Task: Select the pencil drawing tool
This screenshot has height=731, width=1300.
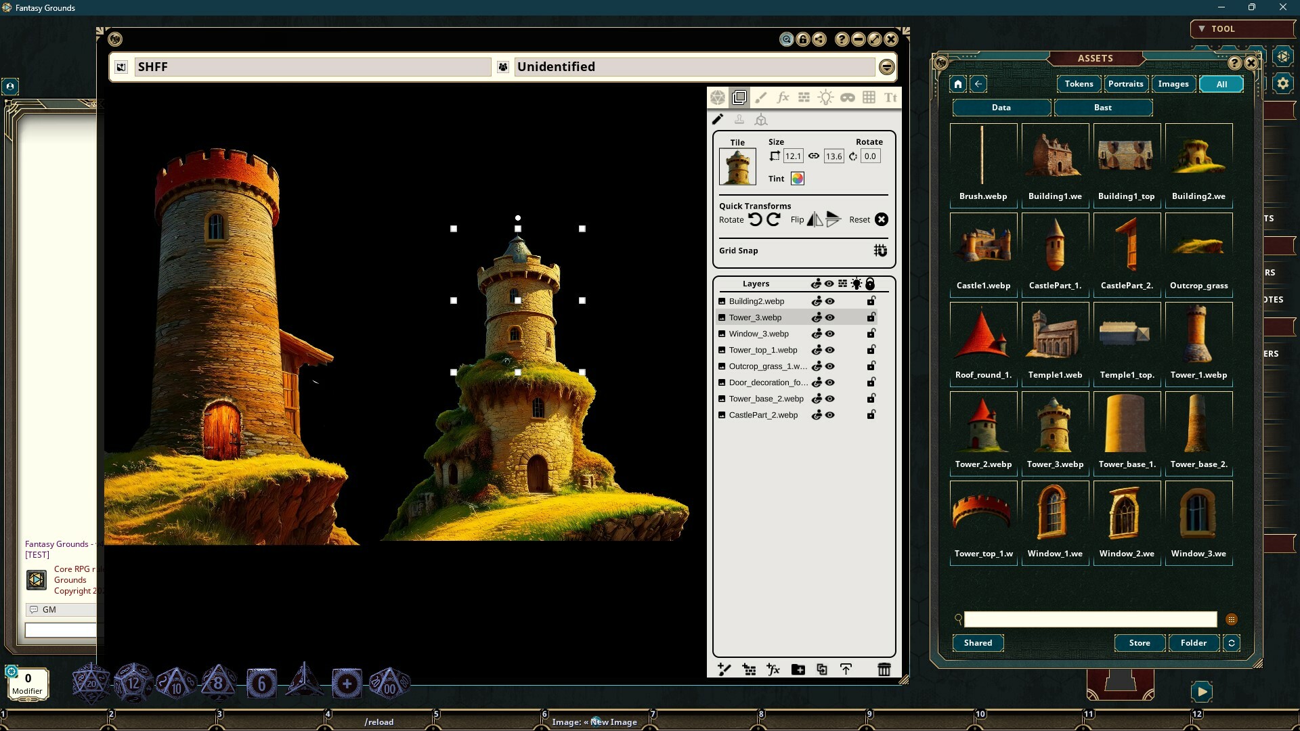Action: [x=718, y=119]
